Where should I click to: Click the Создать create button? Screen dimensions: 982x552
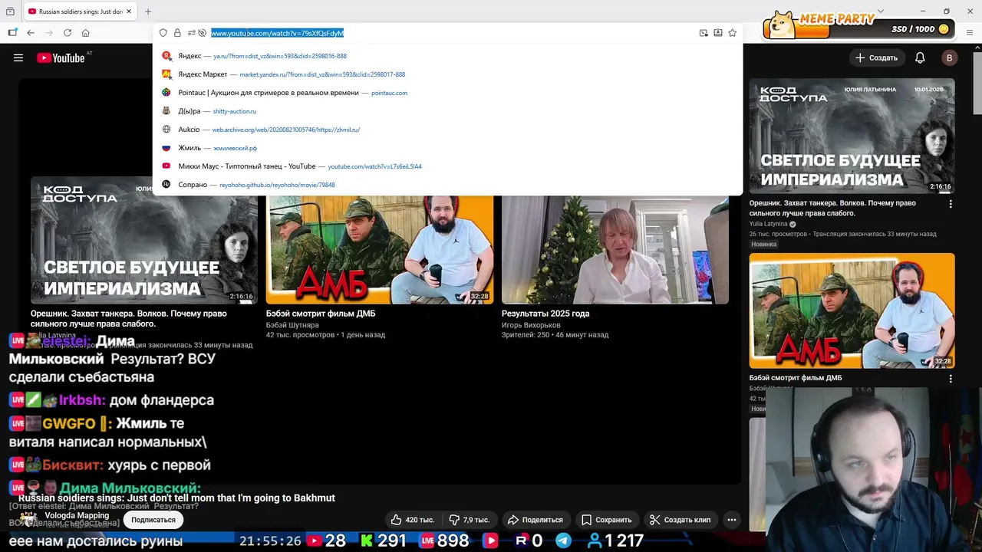(x=876, y=58)
